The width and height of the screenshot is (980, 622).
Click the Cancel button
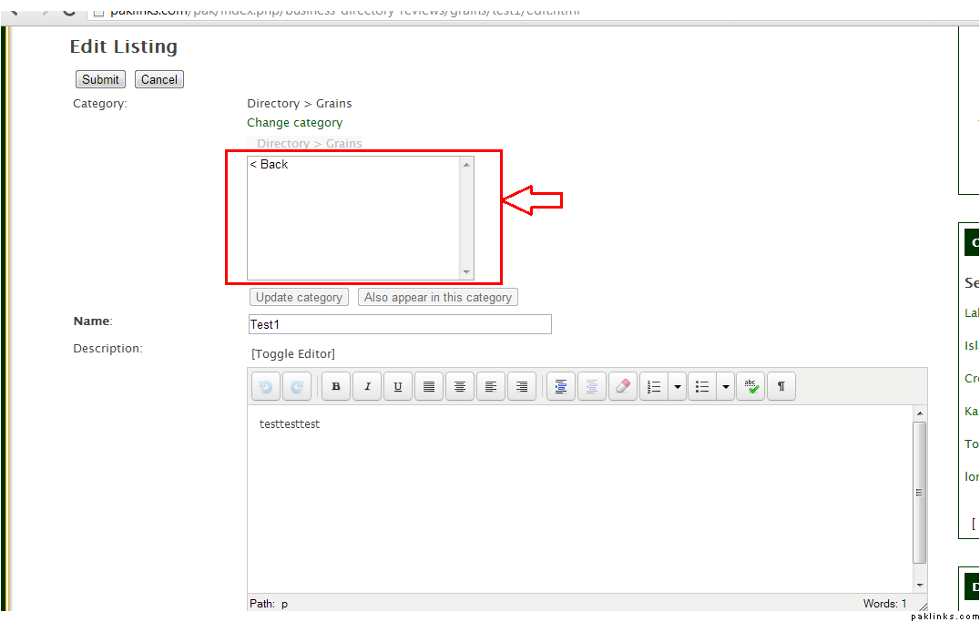point(159,79)
